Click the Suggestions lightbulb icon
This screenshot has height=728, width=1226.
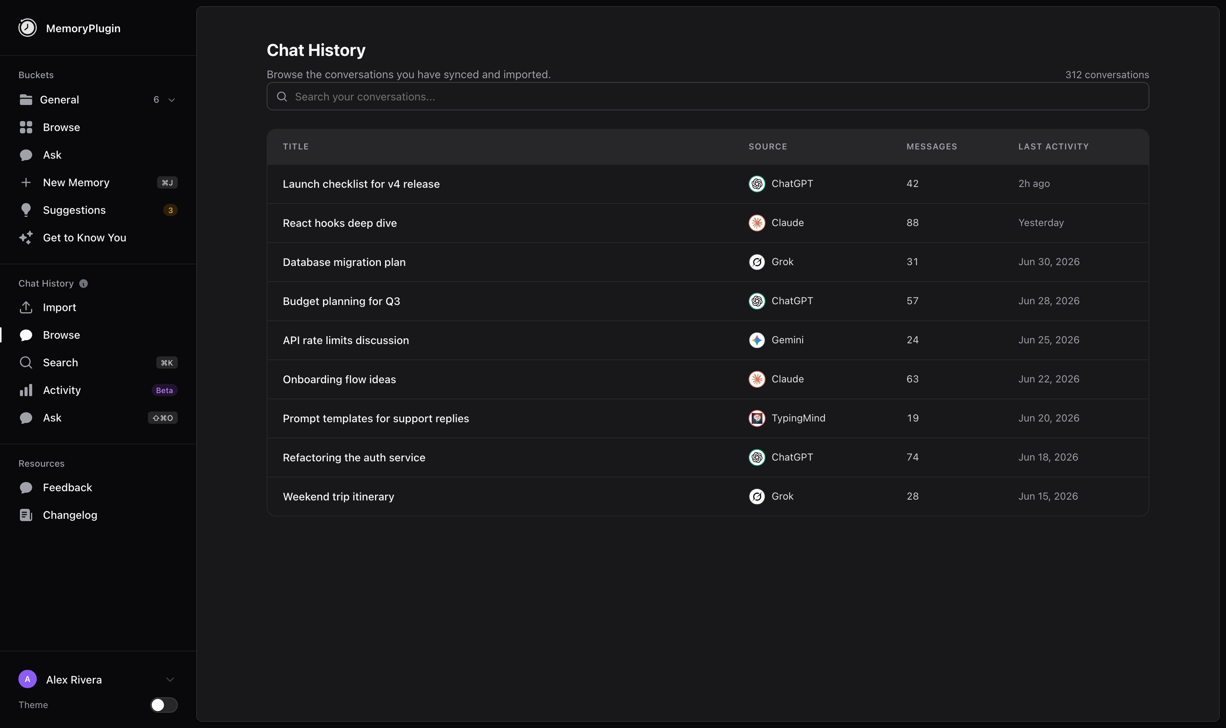click(x=26, y=210)
